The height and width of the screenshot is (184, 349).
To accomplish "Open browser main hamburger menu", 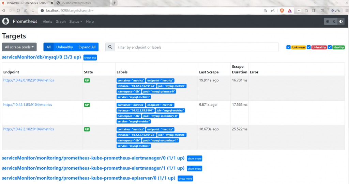I will point(347,11).
